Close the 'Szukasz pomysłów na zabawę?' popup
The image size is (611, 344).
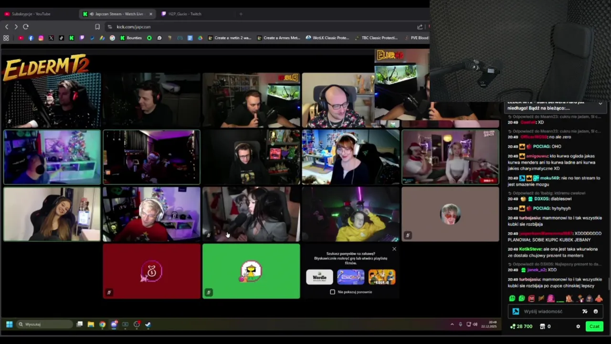(394, 249)
